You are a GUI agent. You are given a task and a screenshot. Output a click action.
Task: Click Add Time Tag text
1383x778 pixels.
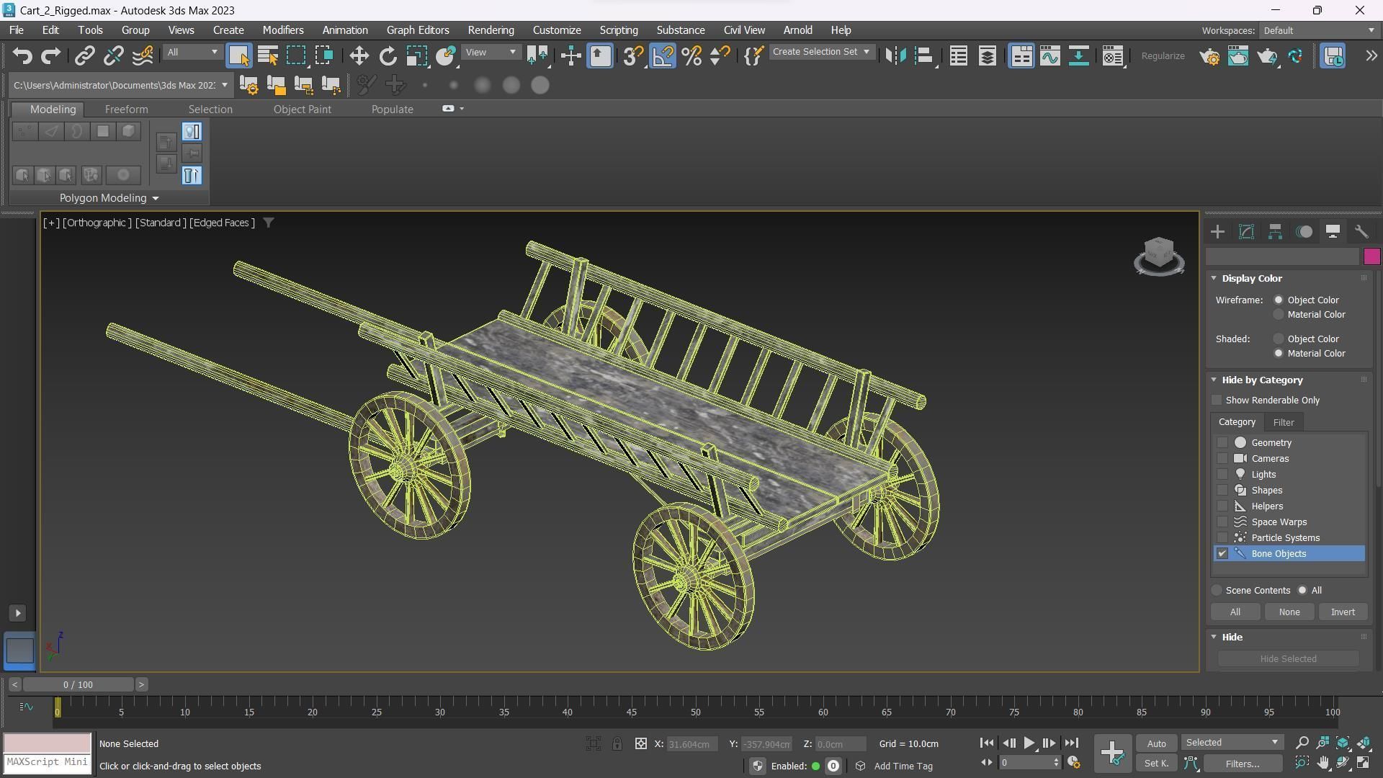[903, 766]
